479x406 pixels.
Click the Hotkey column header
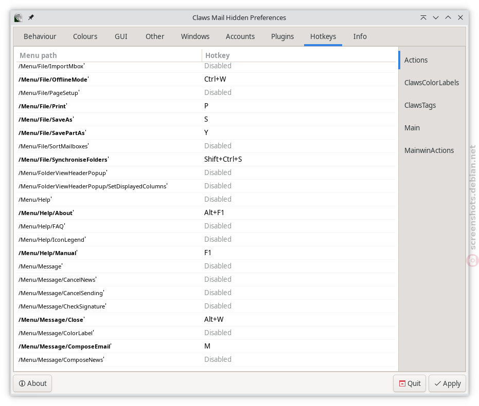click(x=299, y=55)
